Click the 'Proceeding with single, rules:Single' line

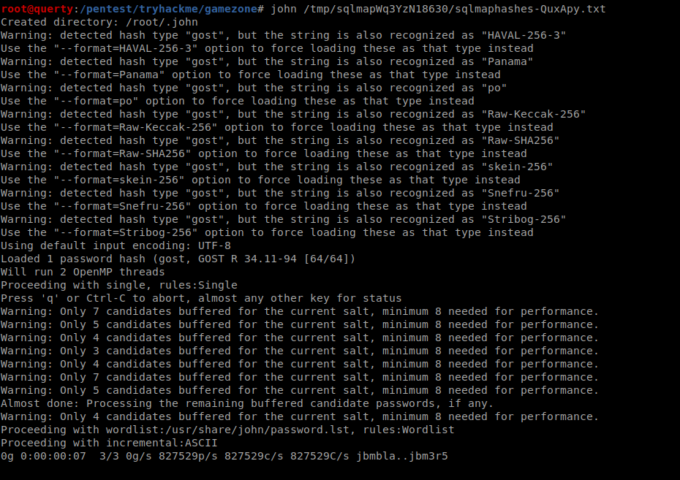click(119, 285)
